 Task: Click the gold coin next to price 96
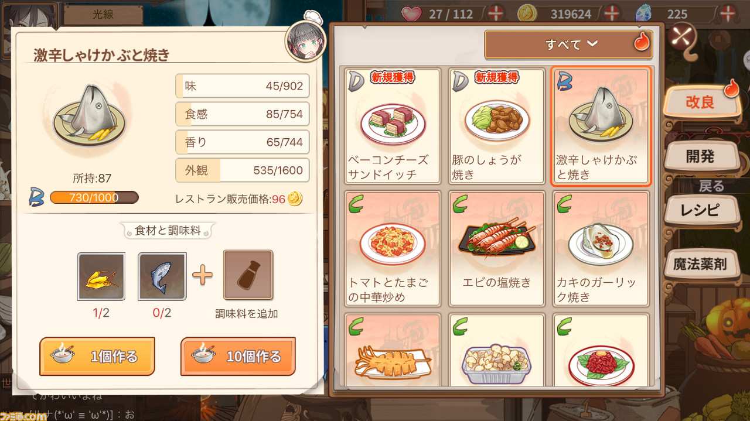(x=295, y=199)
